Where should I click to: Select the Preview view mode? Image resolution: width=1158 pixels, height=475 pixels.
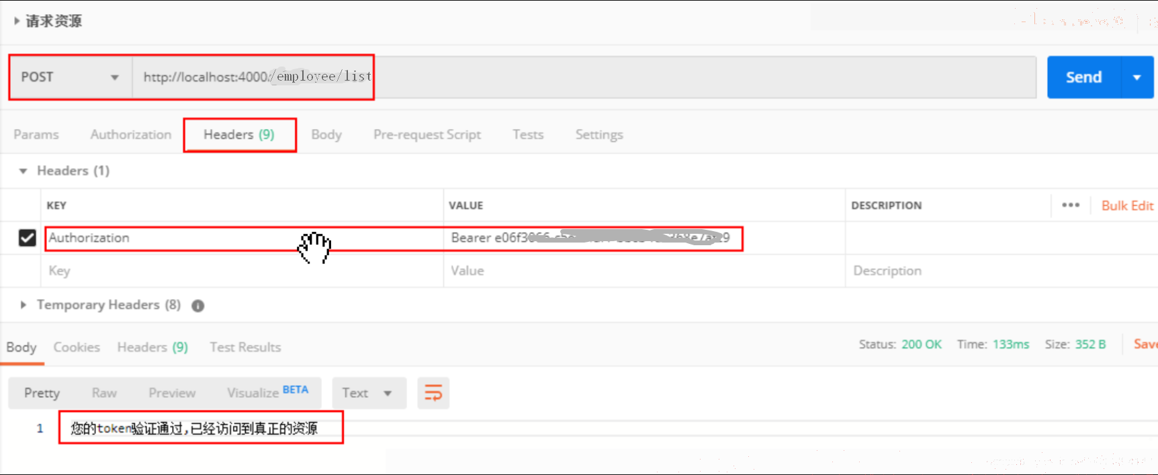tap(172, 393)
